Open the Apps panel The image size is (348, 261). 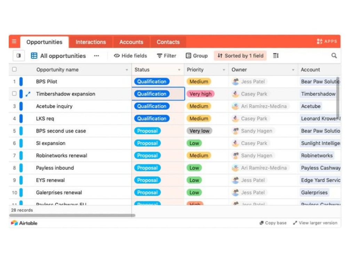tap(327, 41)
